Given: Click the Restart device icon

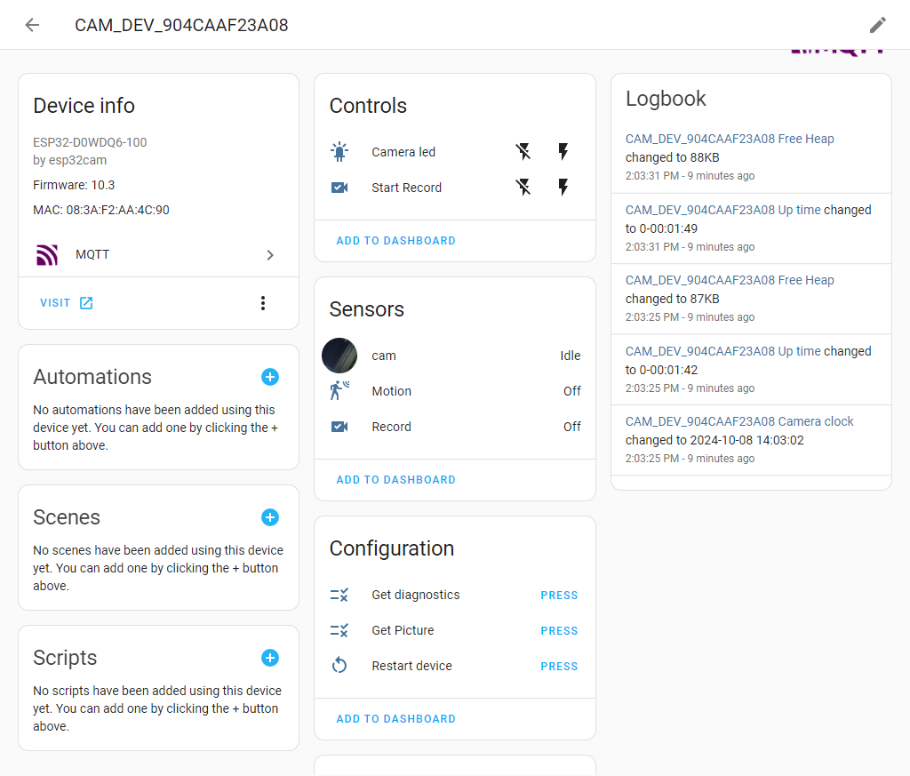Looking at the screenshot, I should pyautogui.click(x=339, y=666).
